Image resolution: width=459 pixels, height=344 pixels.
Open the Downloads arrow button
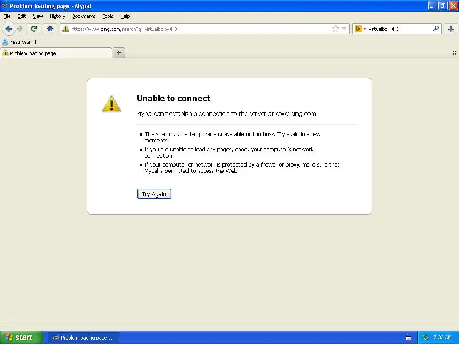(x=451, y=29)
